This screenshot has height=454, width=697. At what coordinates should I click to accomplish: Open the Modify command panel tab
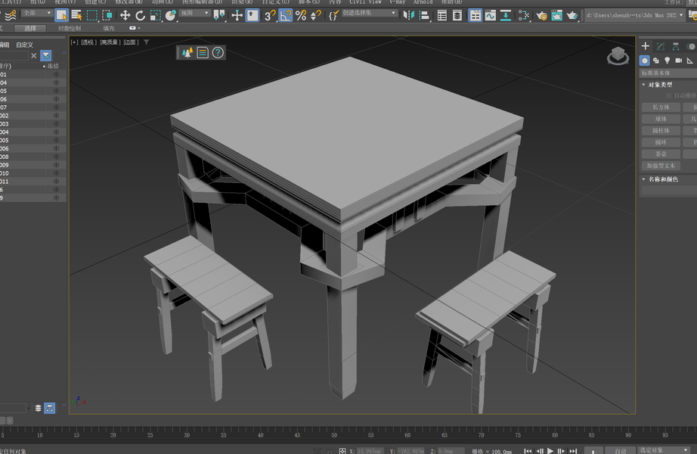(x=661, y=46)
